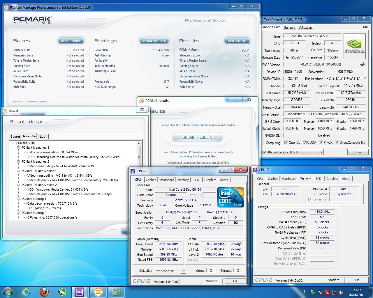Switch to CPU-Z via taskbar icon
This screenshot has height=298, width=373.
[79, 292]
